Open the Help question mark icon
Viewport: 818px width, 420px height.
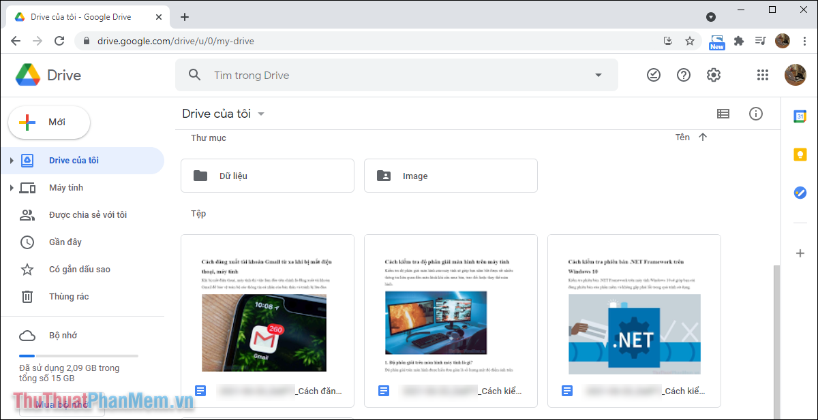(684, 75)
